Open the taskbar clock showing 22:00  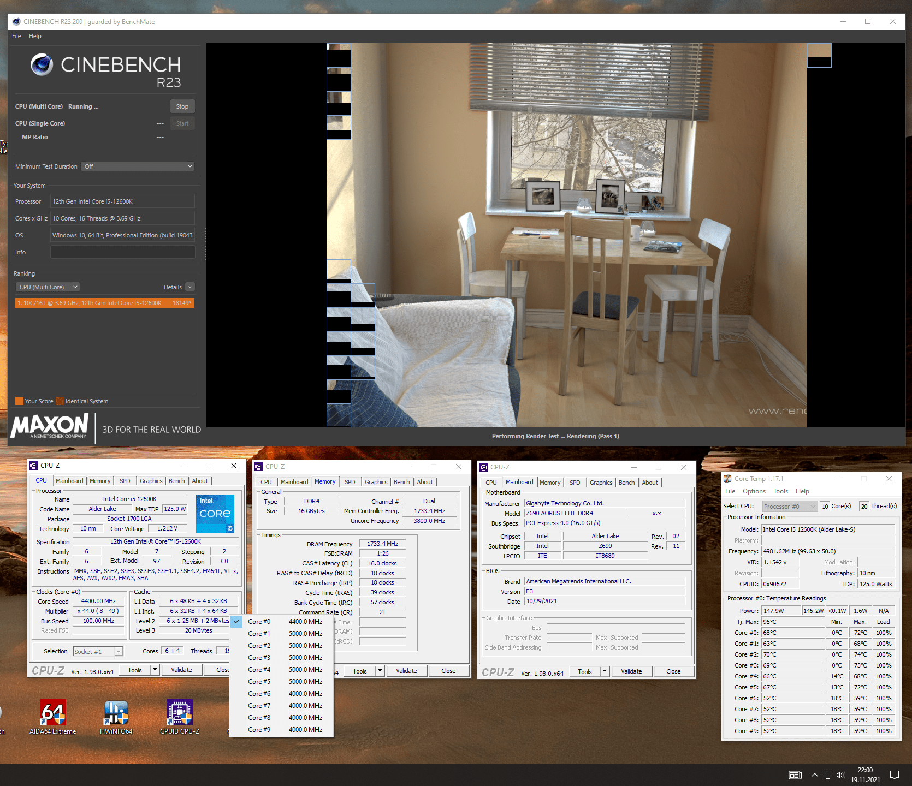click(x=865, y=775)
